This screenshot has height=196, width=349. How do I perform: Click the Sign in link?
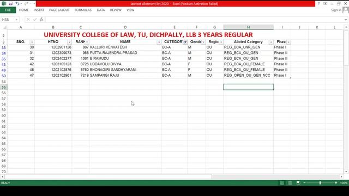pos(336,10)
